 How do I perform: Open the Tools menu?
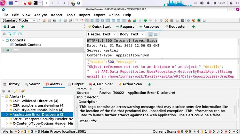pyautogui.click(x=71, y=15)
